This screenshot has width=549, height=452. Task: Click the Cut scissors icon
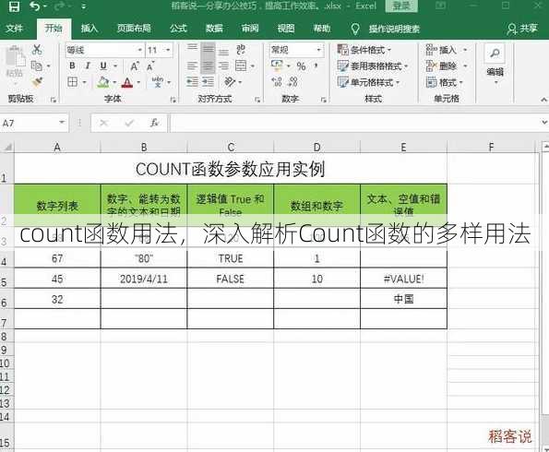point(37,50)
